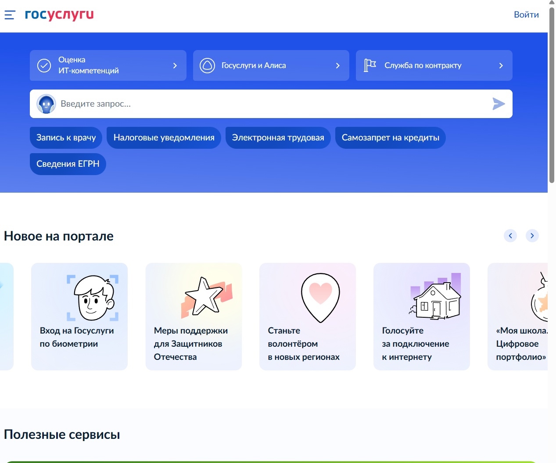Screen dimensions: 556x463
Task: Select the Самозапрет на кредиты chip
Action: (391, 138)
